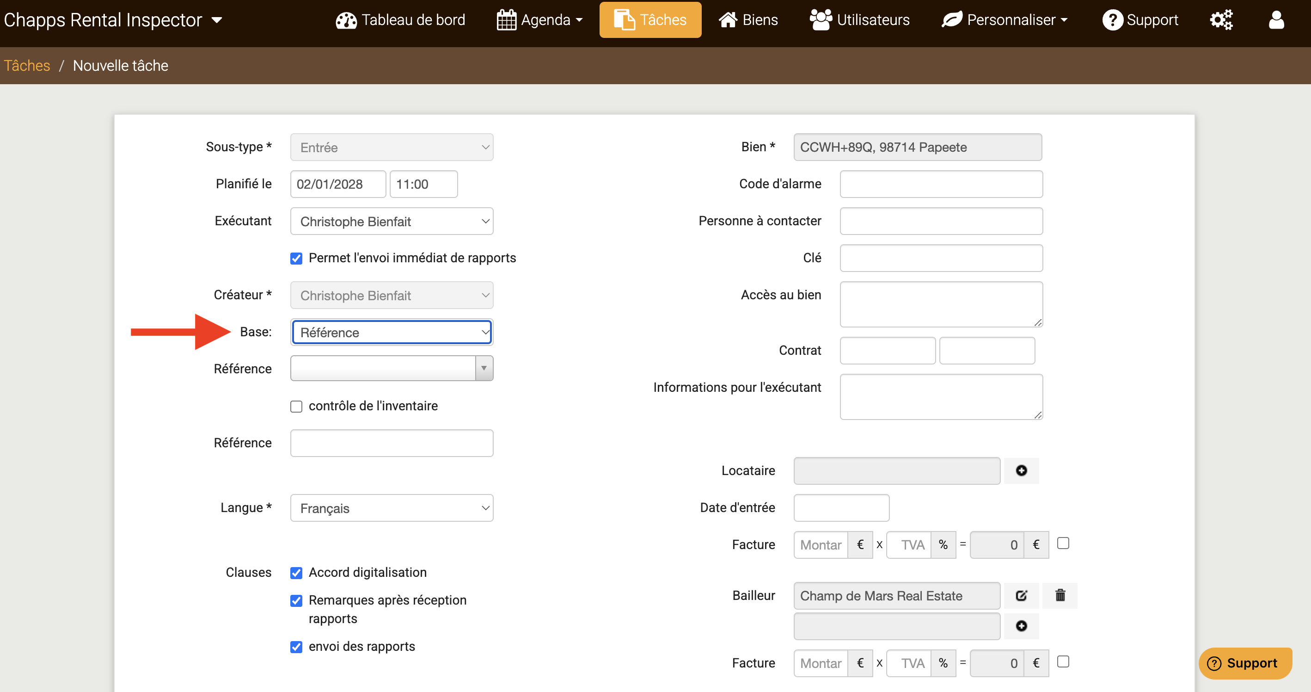Click the floating orange Support button

[x=1244, y=663]
